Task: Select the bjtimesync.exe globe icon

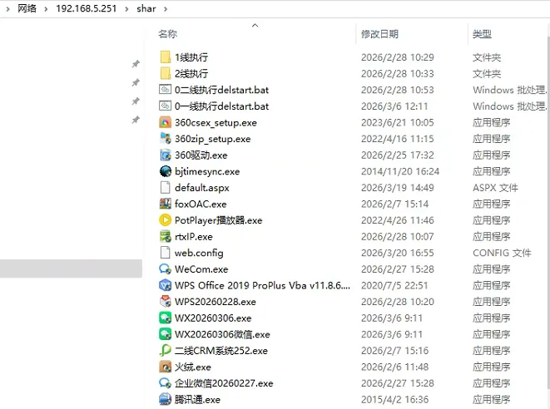Action: tap(166, 171)
